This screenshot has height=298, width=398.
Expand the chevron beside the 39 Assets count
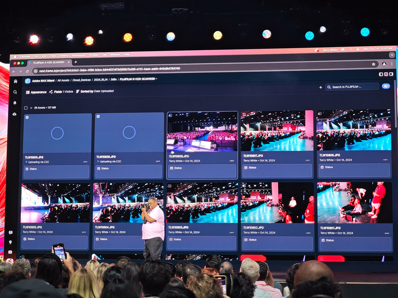tap(31, 108)
